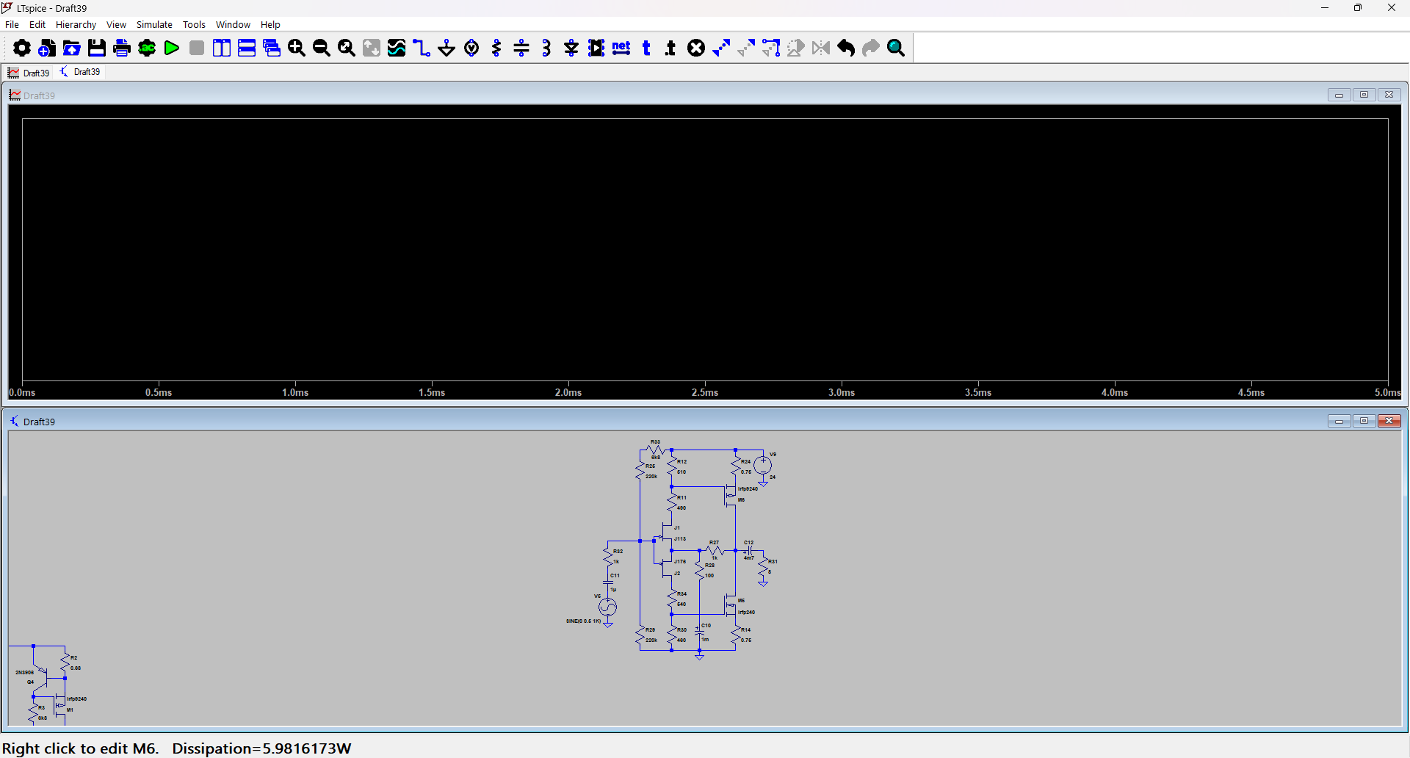
Task: Create a new schematic with the toolbar icon
Action: (47, 48)
